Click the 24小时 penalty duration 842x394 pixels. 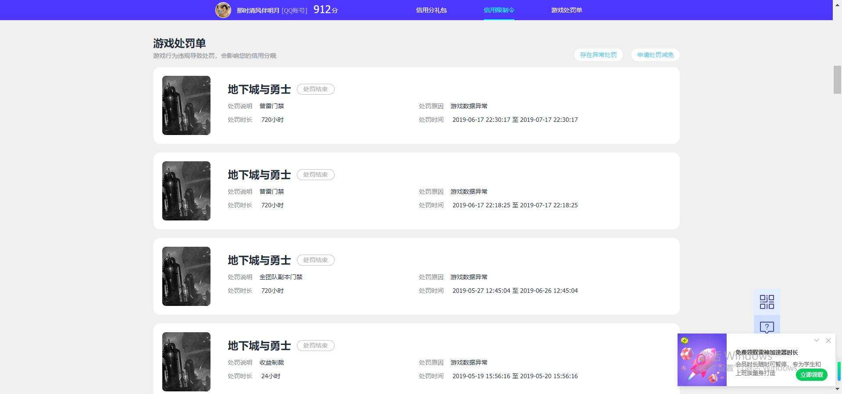271,376
